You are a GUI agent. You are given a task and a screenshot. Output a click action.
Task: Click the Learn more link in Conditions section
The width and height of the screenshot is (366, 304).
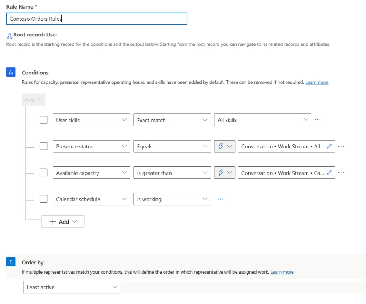pyautogui.click(x=317, y=82)
